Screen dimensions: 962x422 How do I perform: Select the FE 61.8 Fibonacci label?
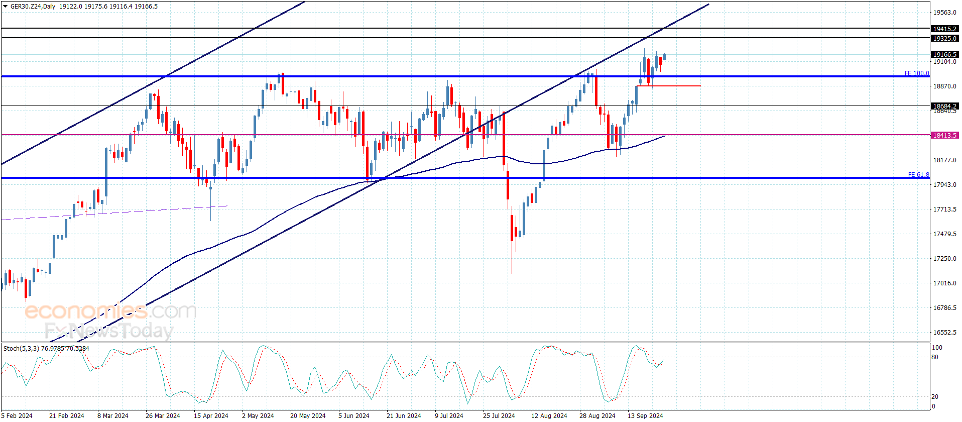pyautogui.click(x=919, y=175)
